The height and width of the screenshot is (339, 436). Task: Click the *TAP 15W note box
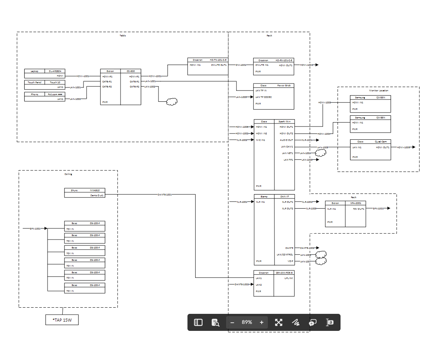(62, 319)
